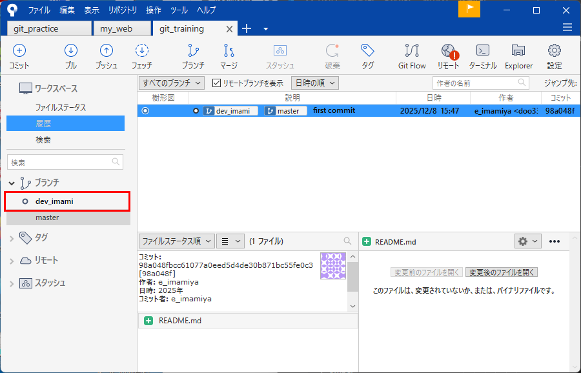Click the Fetch toolbar icon
581x373 pixels.
click(x=142, y=52)
